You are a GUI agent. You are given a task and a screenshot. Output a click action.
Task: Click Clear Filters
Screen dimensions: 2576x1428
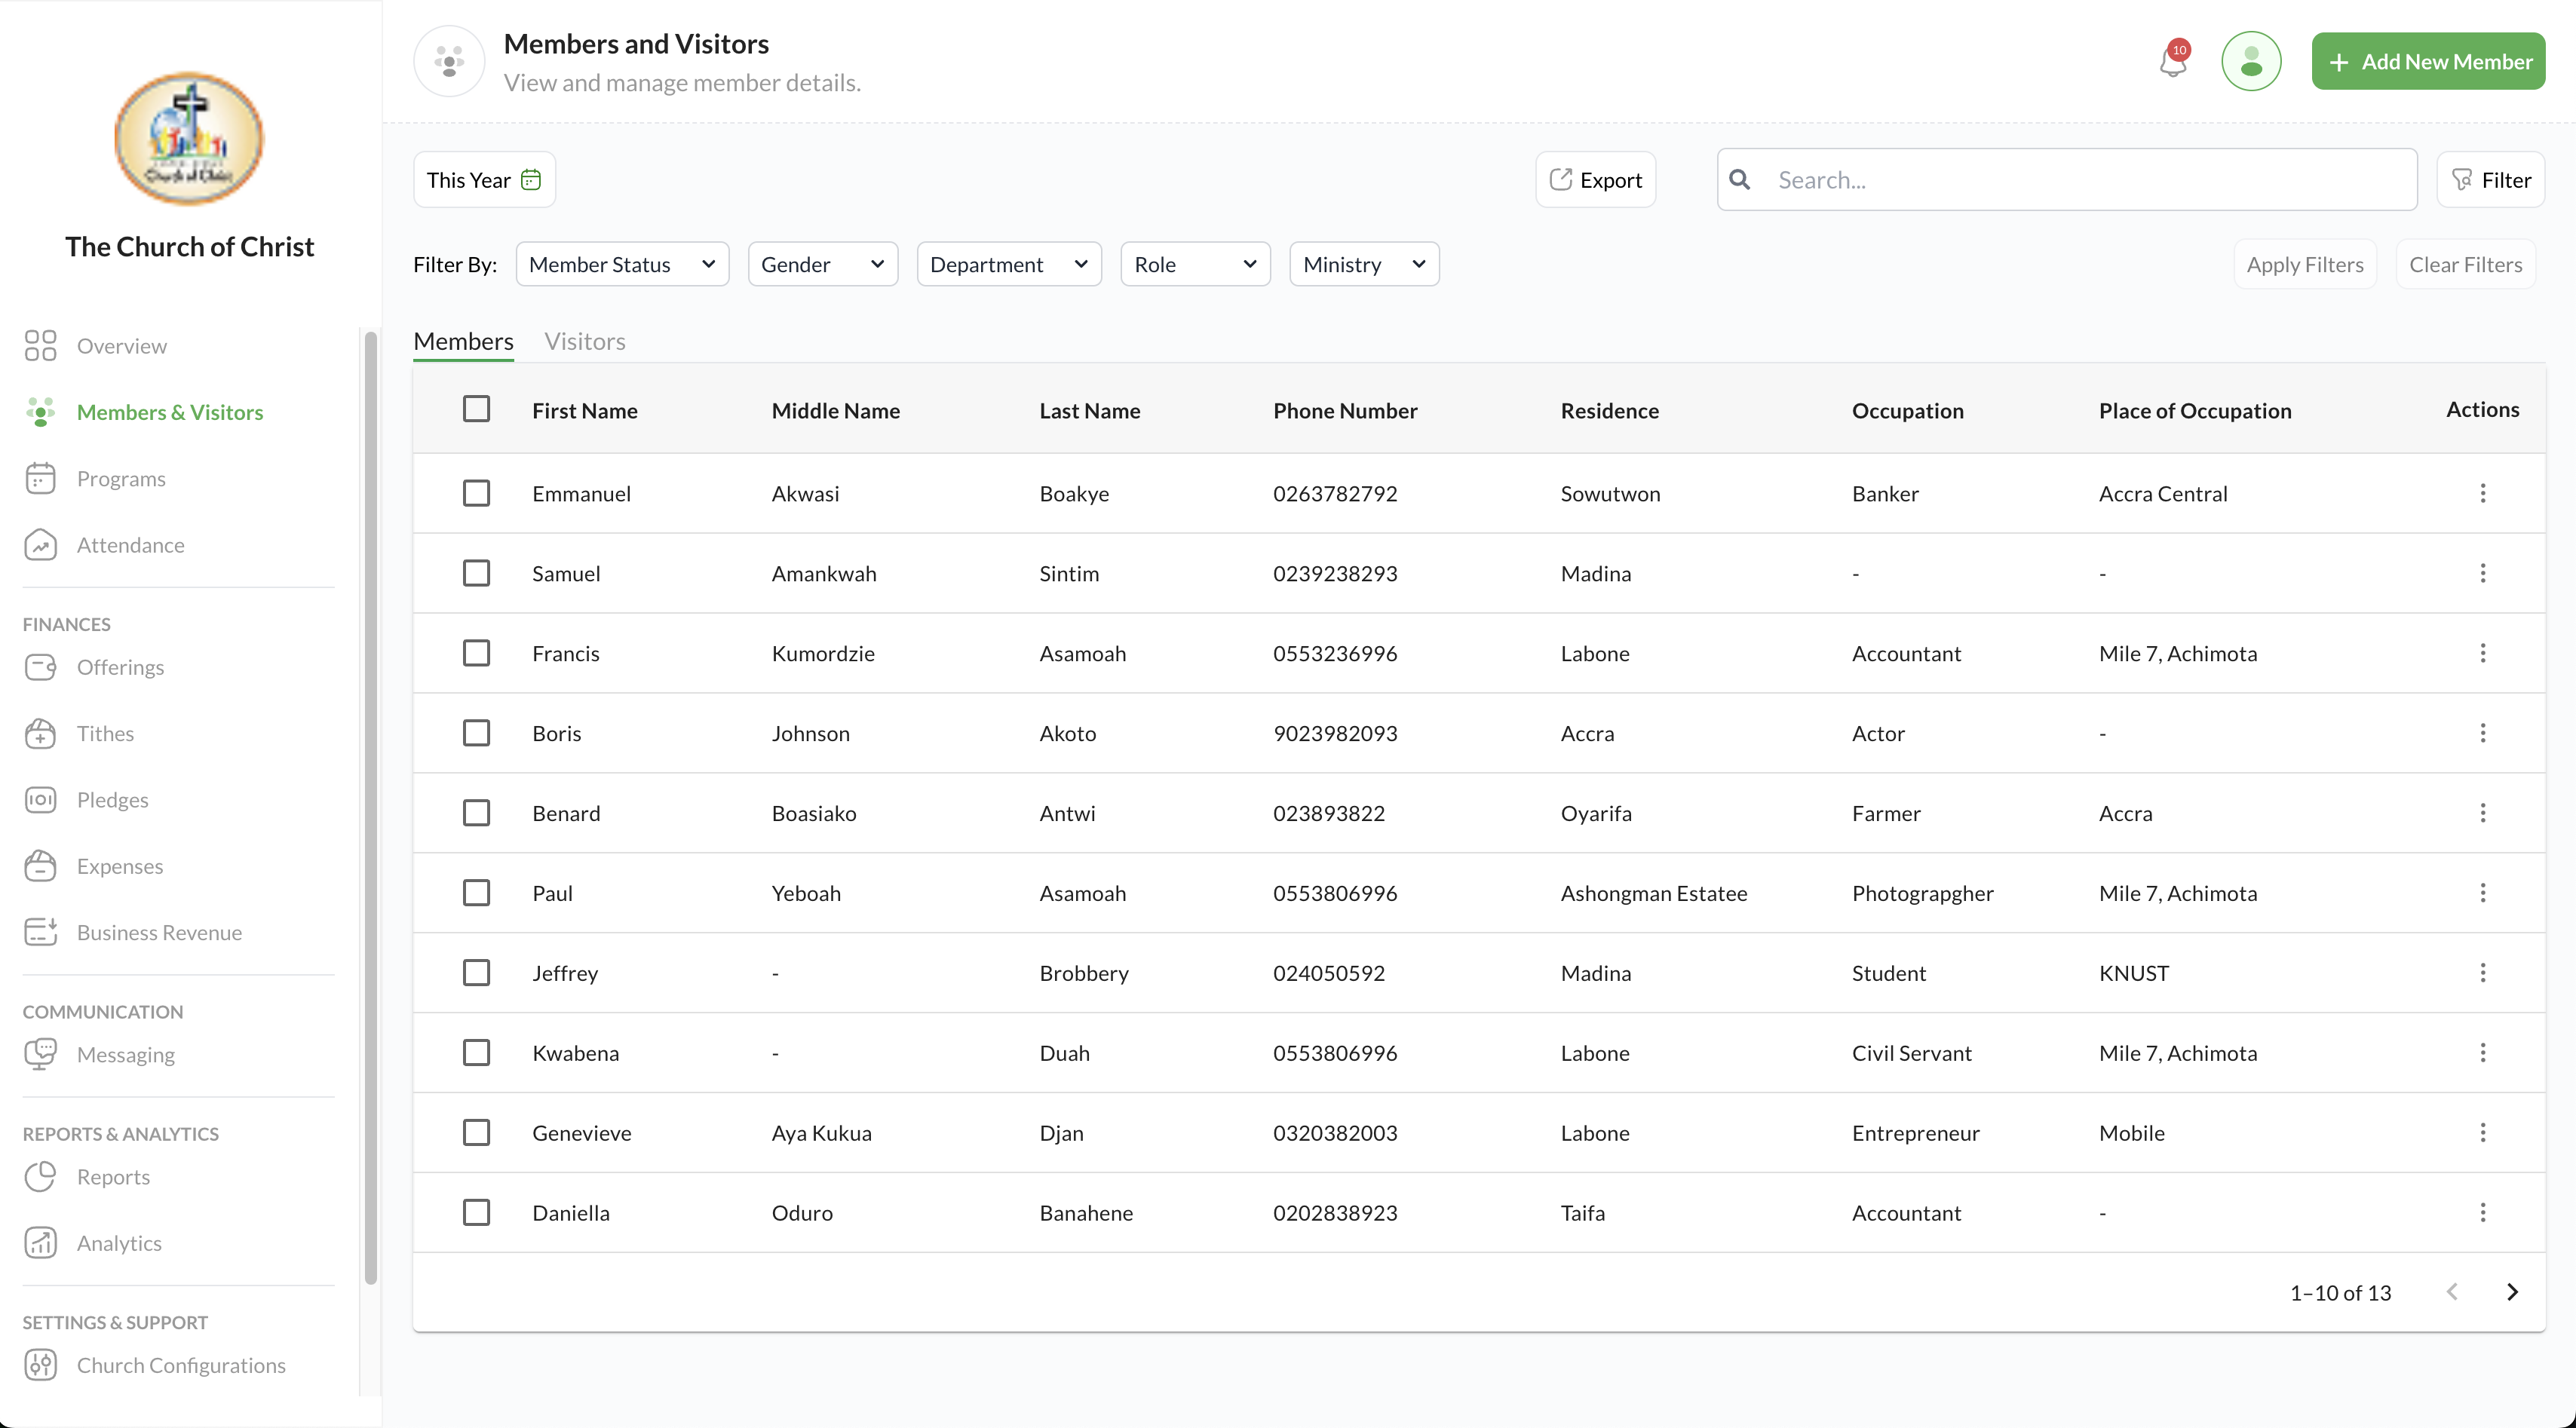(2465, 264)
